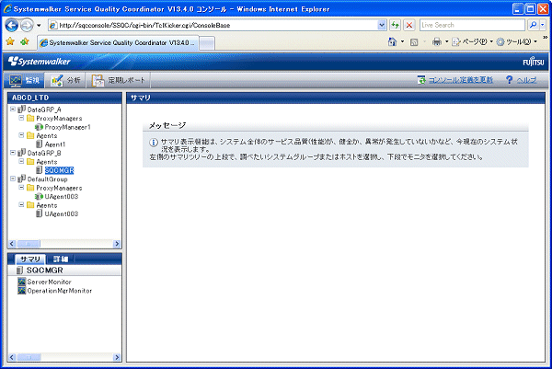Open the ページ(P) menu
The width and height of the screenshot is (552, 369).
pos(473,42)
